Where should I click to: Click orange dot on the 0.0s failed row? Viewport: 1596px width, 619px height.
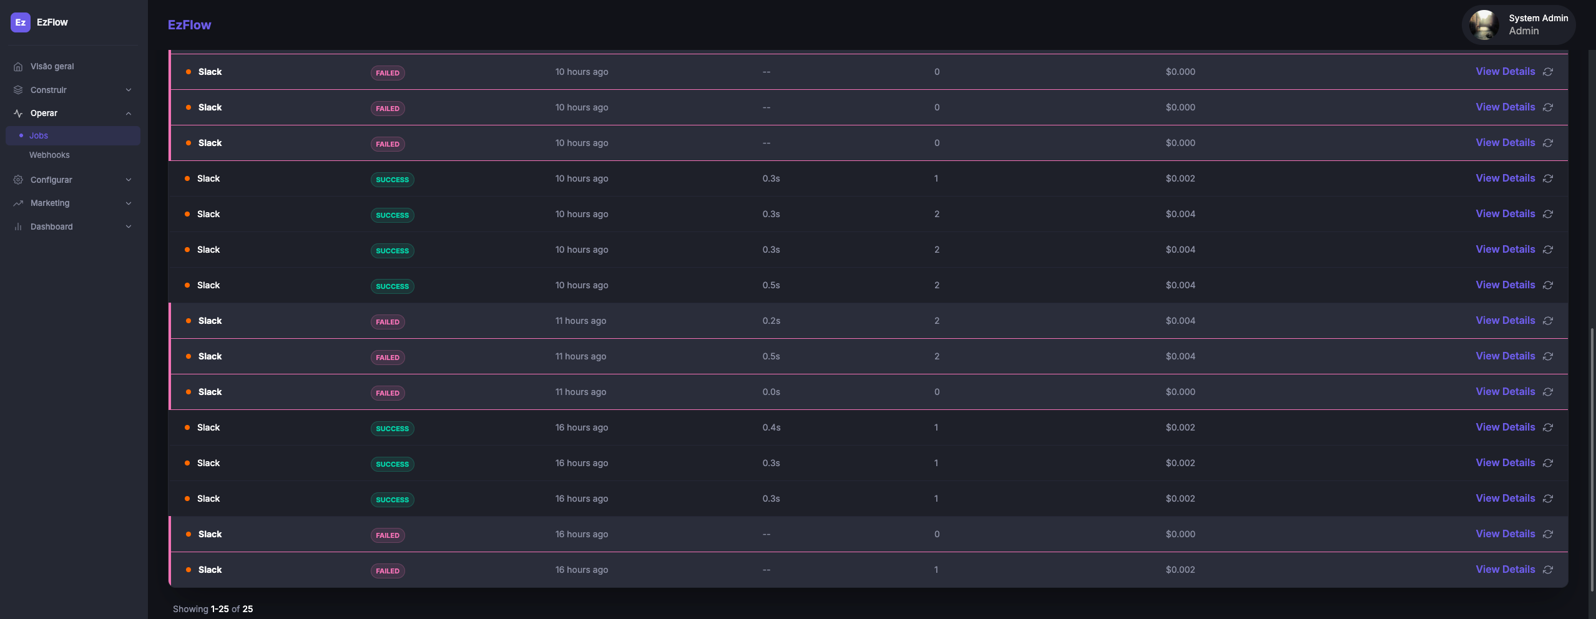point(188,392)
